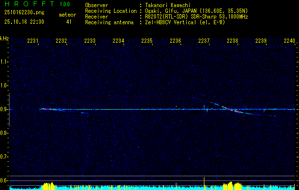299x190 pixels.
Task: Click the kHz axis unit label
Action: click(4, 38)
